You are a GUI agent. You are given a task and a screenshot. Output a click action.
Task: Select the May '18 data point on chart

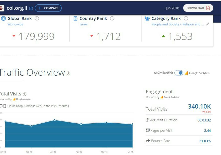(106, 122)
